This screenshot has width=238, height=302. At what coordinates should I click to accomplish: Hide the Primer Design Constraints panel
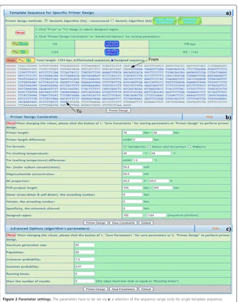click(x=209, y=117)
